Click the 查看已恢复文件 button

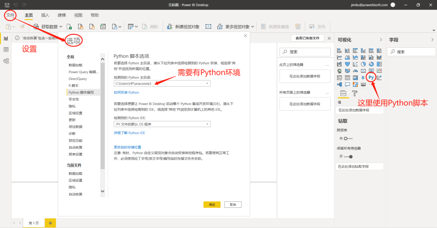[x=308, y=38]
